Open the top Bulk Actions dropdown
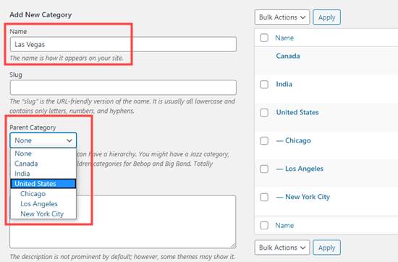This screenshot has height=262, width=398. pyautogui.click(x=282, y=17)
